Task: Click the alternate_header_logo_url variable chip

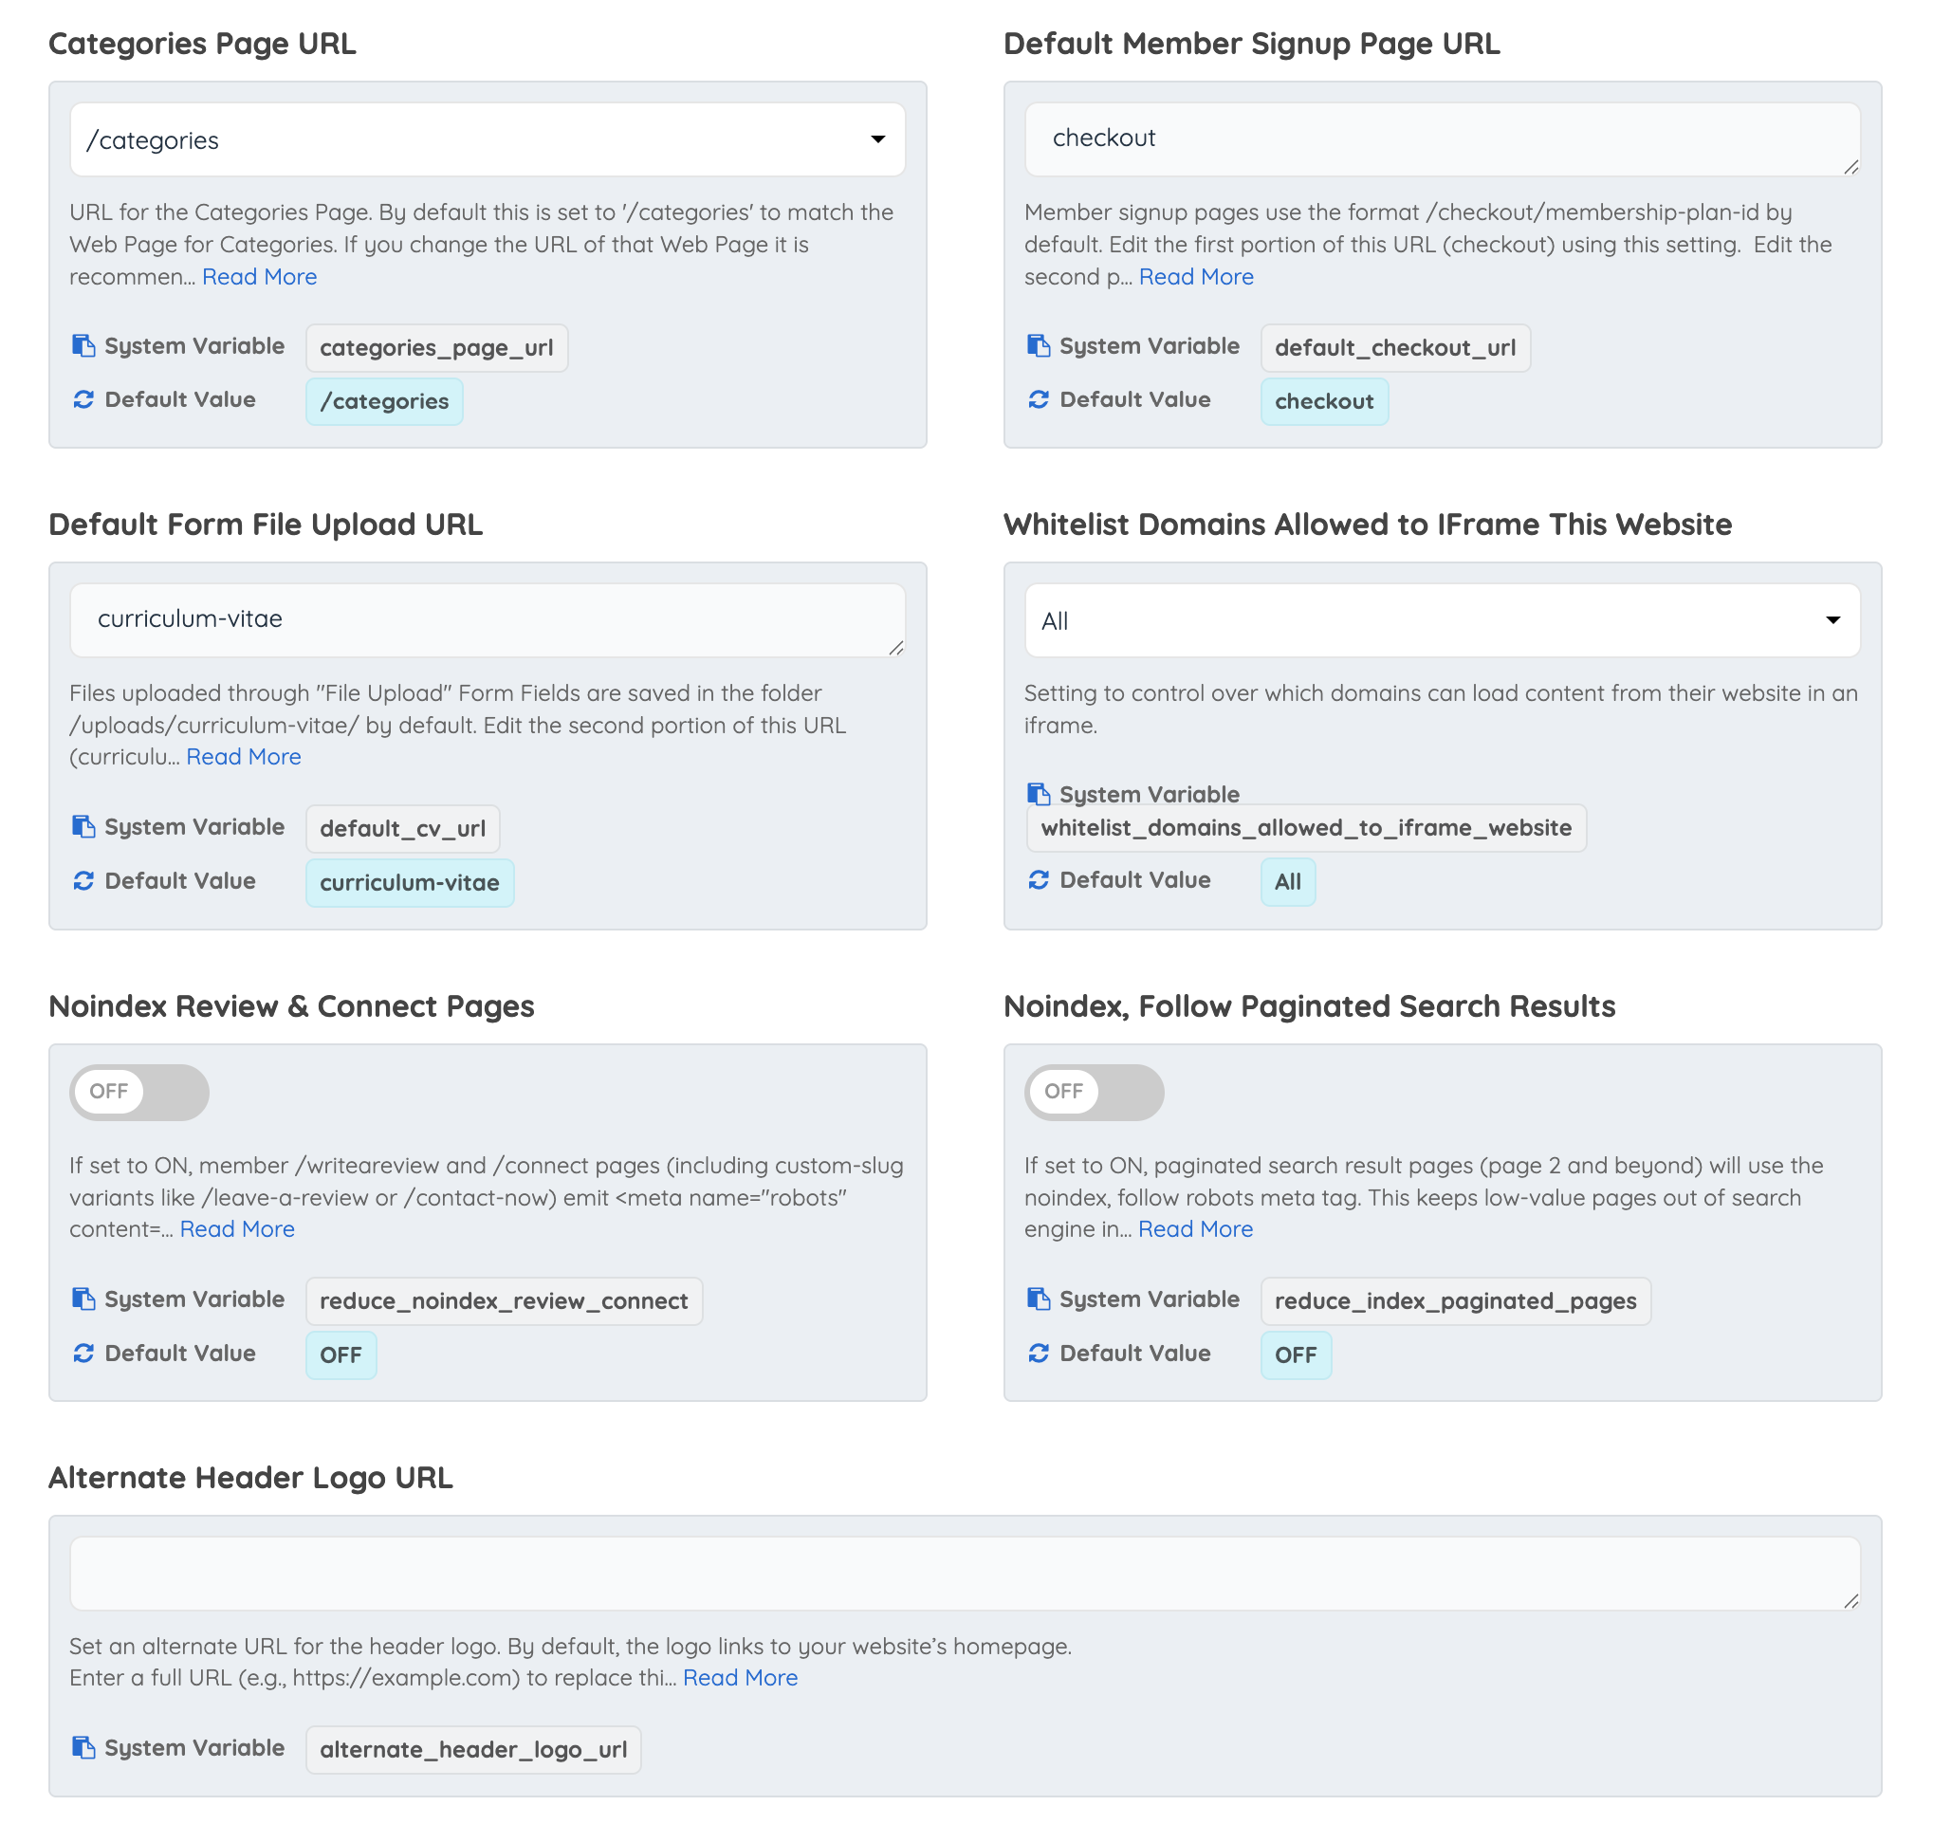Action: click(x=473, y=1749)
